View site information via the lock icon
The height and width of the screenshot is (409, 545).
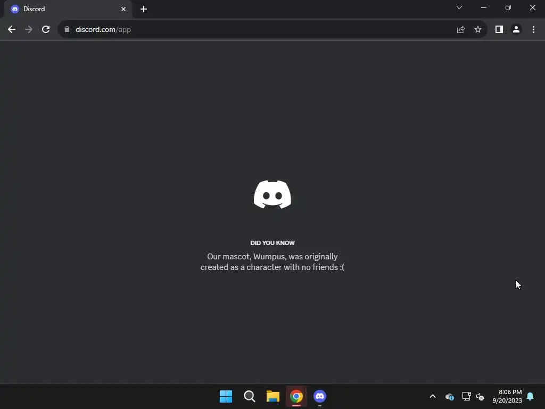pos(67,30)
